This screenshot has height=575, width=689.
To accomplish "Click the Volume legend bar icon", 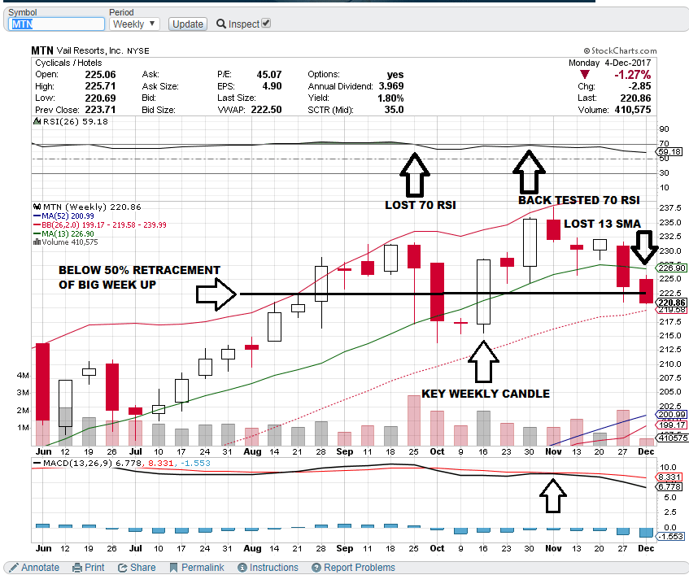I will pos(37,242).
